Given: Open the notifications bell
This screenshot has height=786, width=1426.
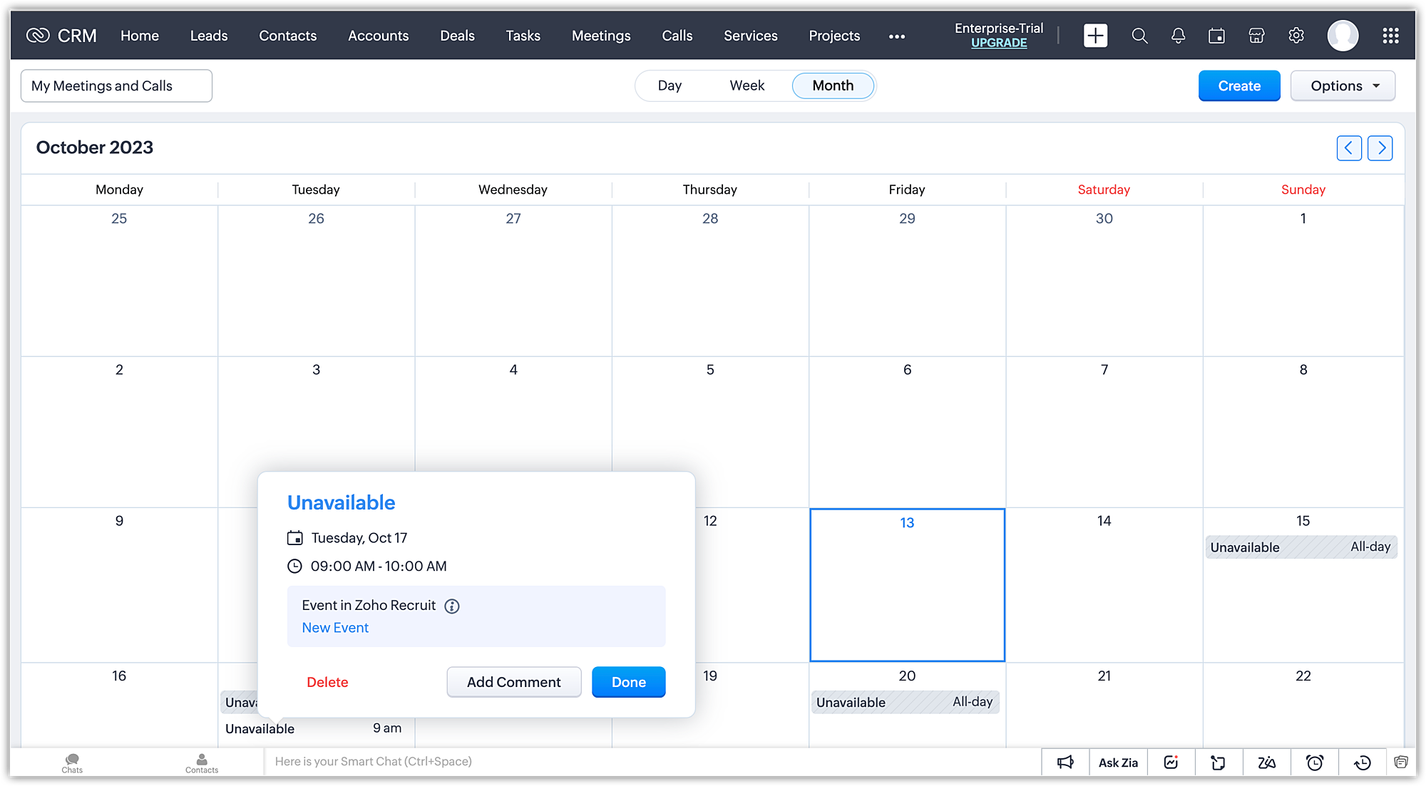Looking at the screenshot, I should [1178, 36].
